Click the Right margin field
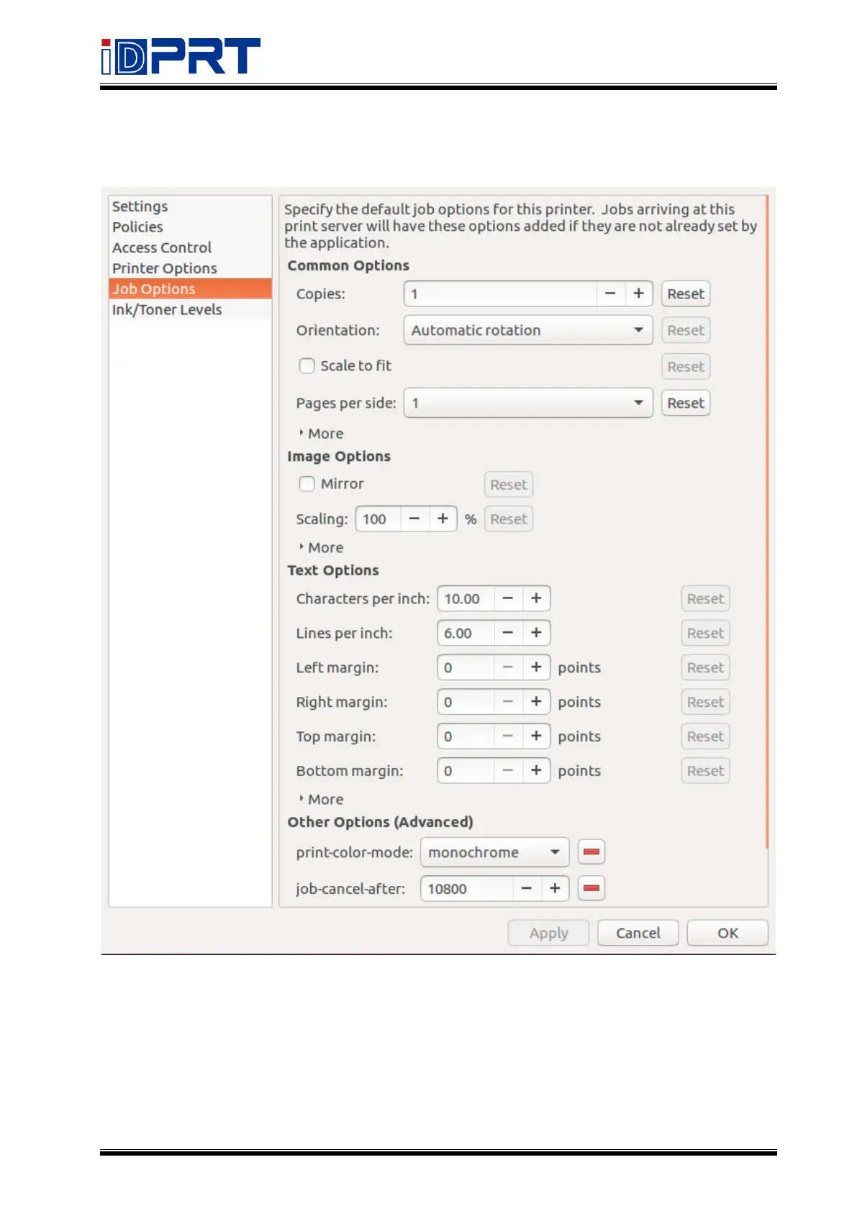This screenshot has height=1211, width=857. [x=466, y=702]
